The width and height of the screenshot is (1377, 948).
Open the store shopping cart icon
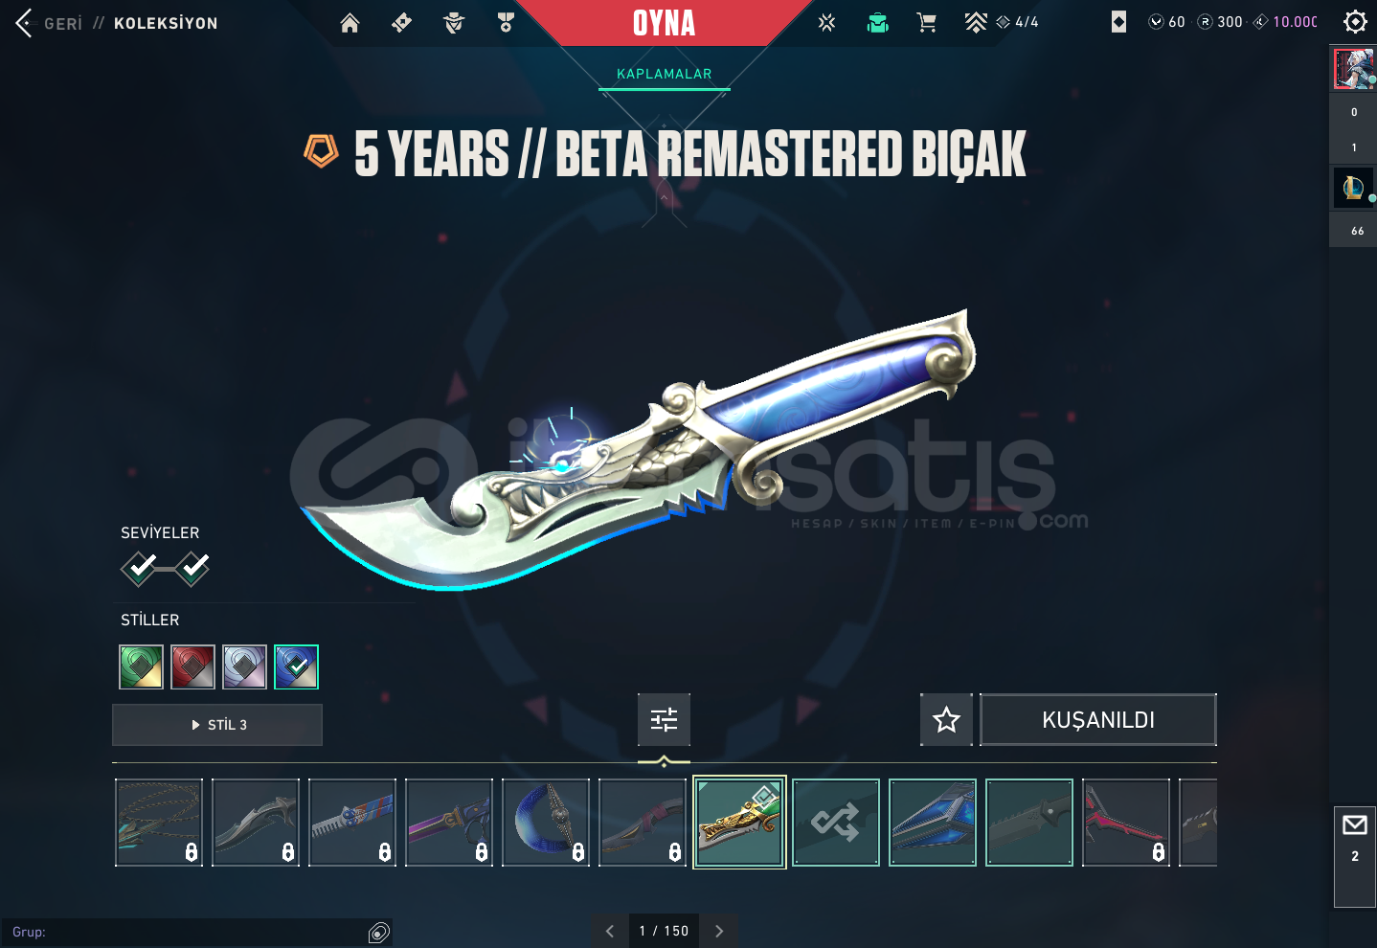point(926,23)
